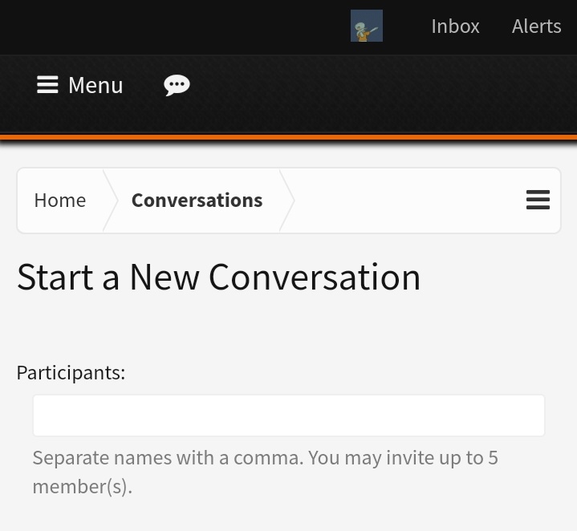Click the member(s). hint text line
Image resolution: width=577 pixels, height=531 pixels.
[x=83, y=487]
